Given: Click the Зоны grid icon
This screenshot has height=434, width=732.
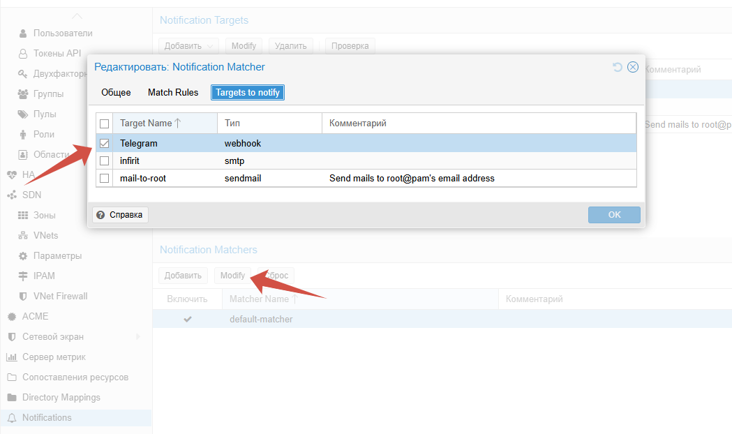Looking at the screenshot, I should click(x=23, y=215).
